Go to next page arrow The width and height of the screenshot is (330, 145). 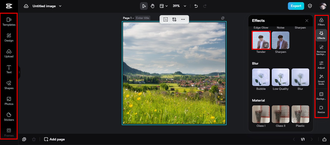coord(312,139)
